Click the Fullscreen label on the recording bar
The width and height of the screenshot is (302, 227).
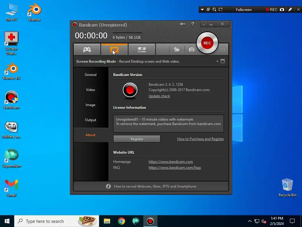point(244,10)
